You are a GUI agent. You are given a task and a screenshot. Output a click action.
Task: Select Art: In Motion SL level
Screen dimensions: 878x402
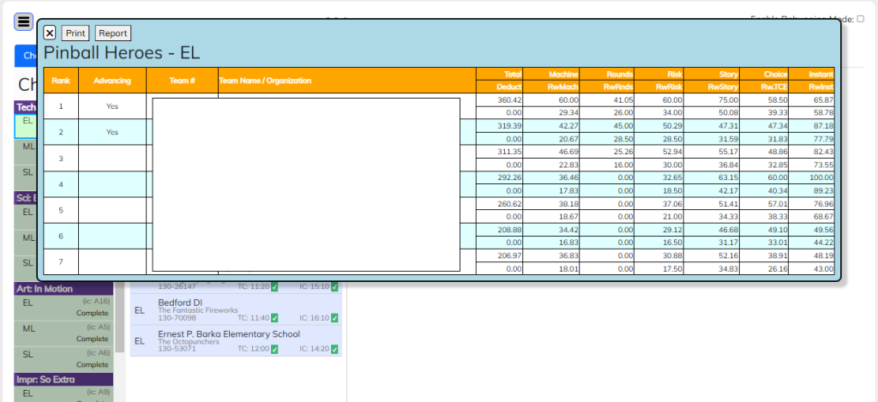63,359
